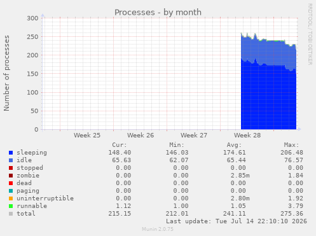Viewport: 316px width, 236px height.
Task: Click the zombie maximum value 1.84
Action: [x=296, y=176]
